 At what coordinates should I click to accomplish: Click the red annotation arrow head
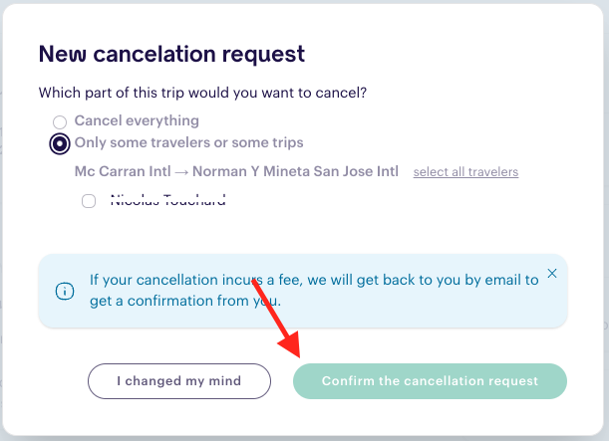tap(290, 344)
